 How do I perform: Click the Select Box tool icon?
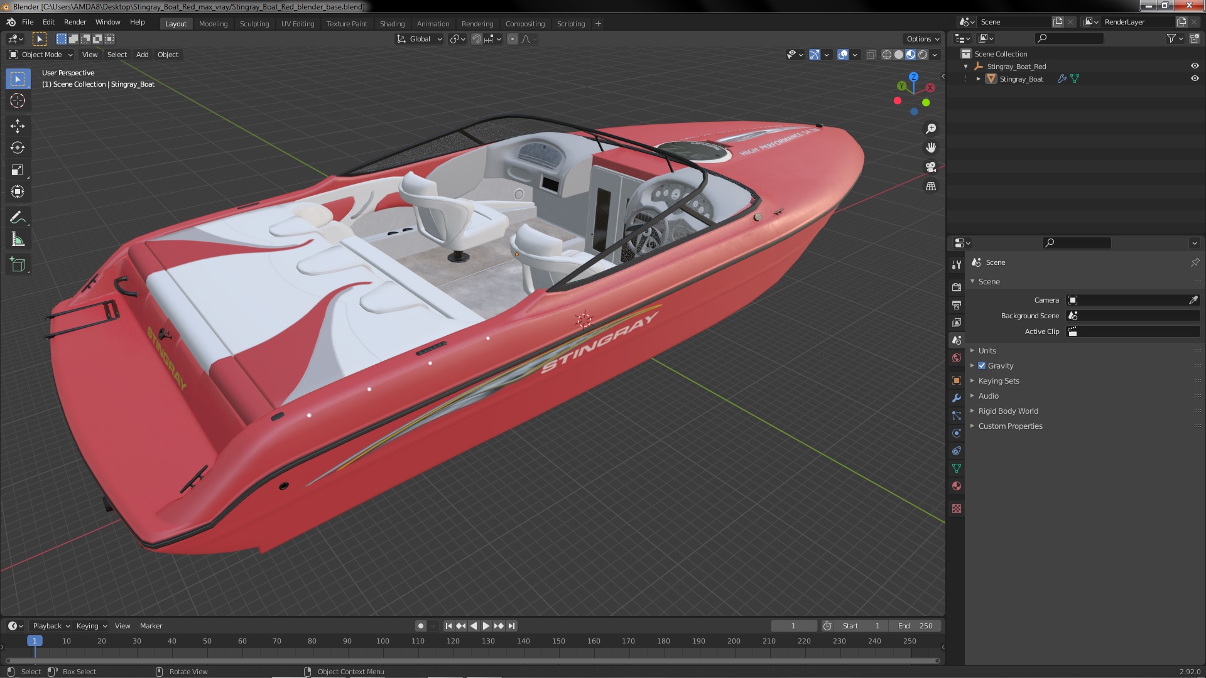click(18, 78)
